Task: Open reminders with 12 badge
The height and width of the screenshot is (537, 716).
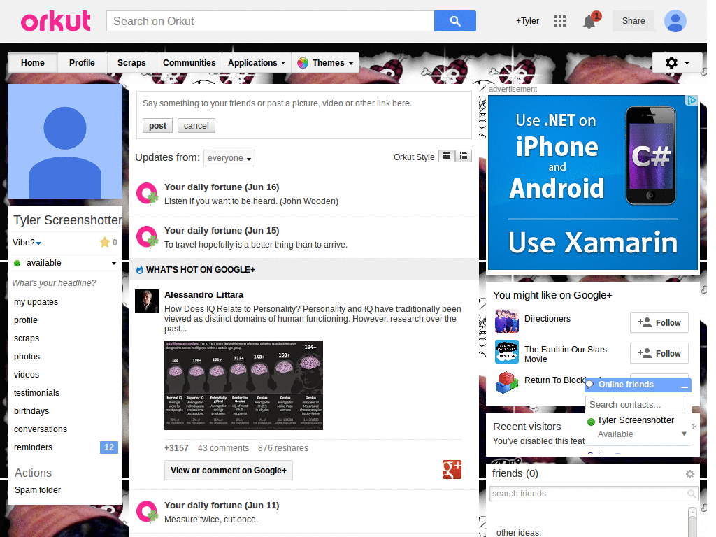Action: [x=65, y=447]
